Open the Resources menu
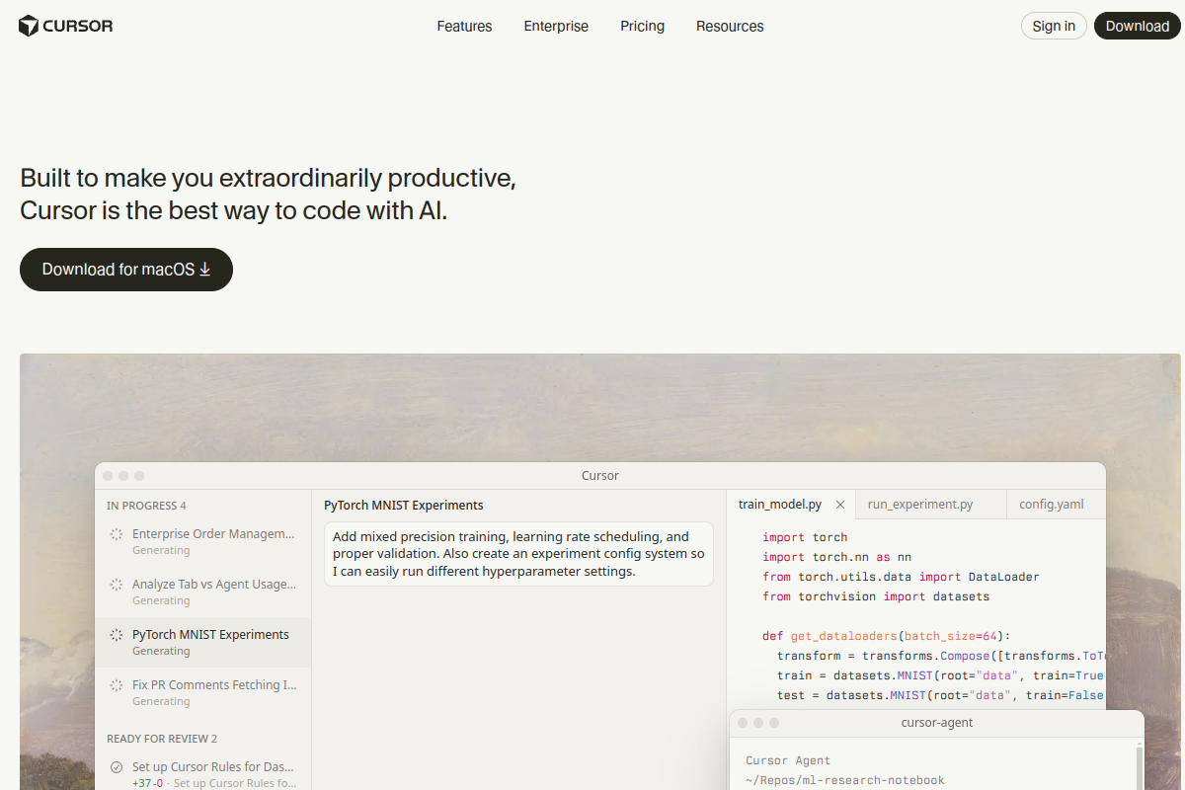This screenshot has width=1185, height=790. (730, 27)
